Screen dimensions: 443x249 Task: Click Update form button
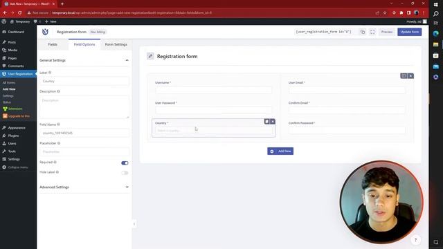[x=409, y=32]
